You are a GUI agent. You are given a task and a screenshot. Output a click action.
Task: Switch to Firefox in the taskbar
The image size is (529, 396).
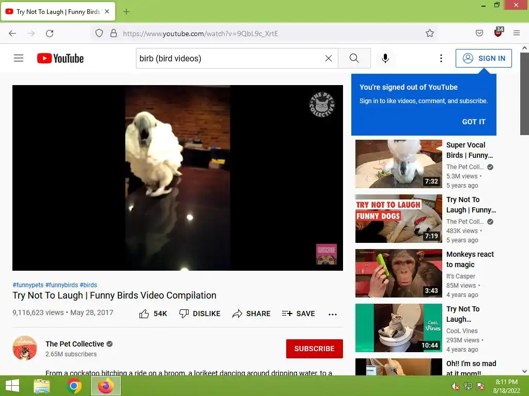(106, 386)
